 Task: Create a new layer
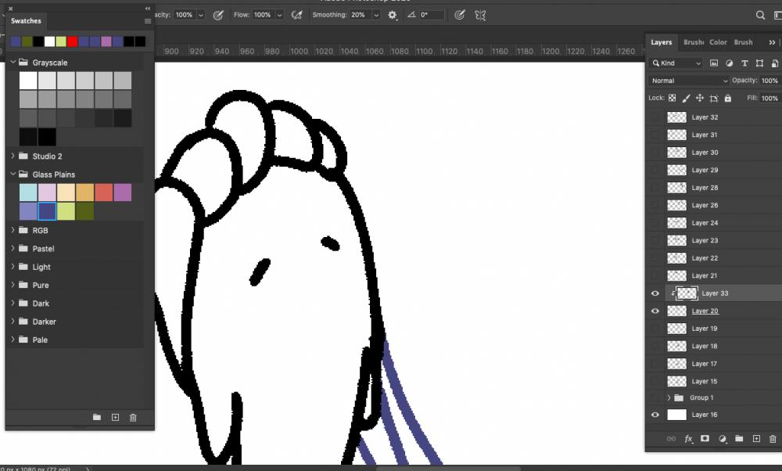tap(756, 439)
